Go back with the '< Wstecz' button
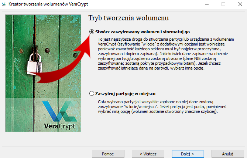 click(x=148, y=154)
